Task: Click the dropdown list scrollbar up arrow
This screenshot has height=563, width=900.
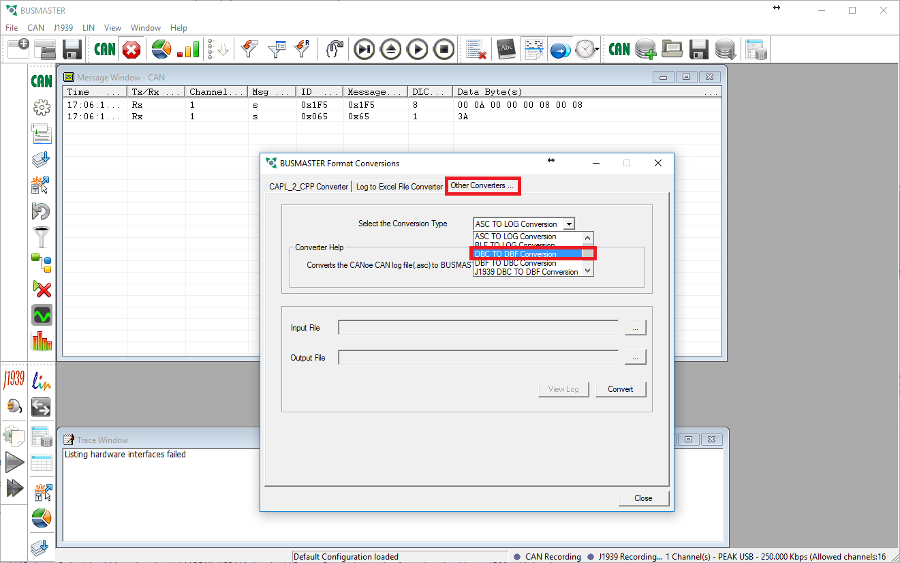Action: [588, 237]
